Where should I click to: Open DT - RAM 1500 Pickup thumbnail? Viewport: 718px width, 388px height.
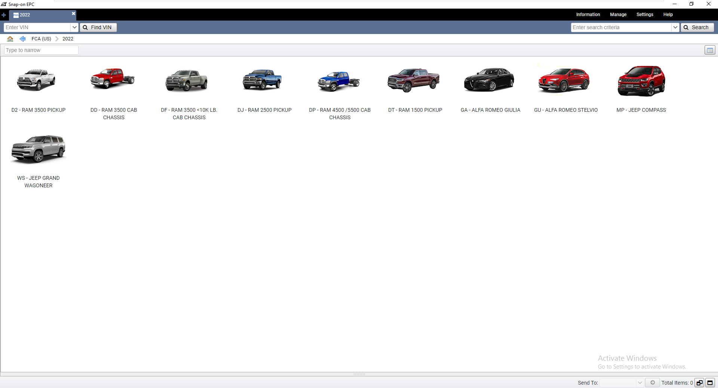pyautogui.click(x=414, y=80)
